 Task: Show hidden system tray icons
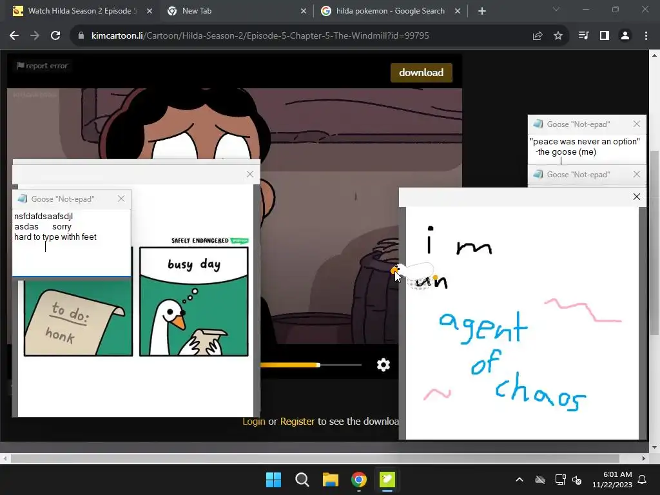tap(519, 480)
